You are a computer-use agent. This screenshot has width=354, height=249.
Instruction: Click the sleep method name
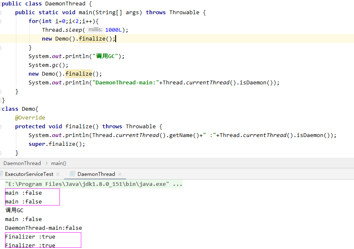pyautogui.click(x=74, y=30)
